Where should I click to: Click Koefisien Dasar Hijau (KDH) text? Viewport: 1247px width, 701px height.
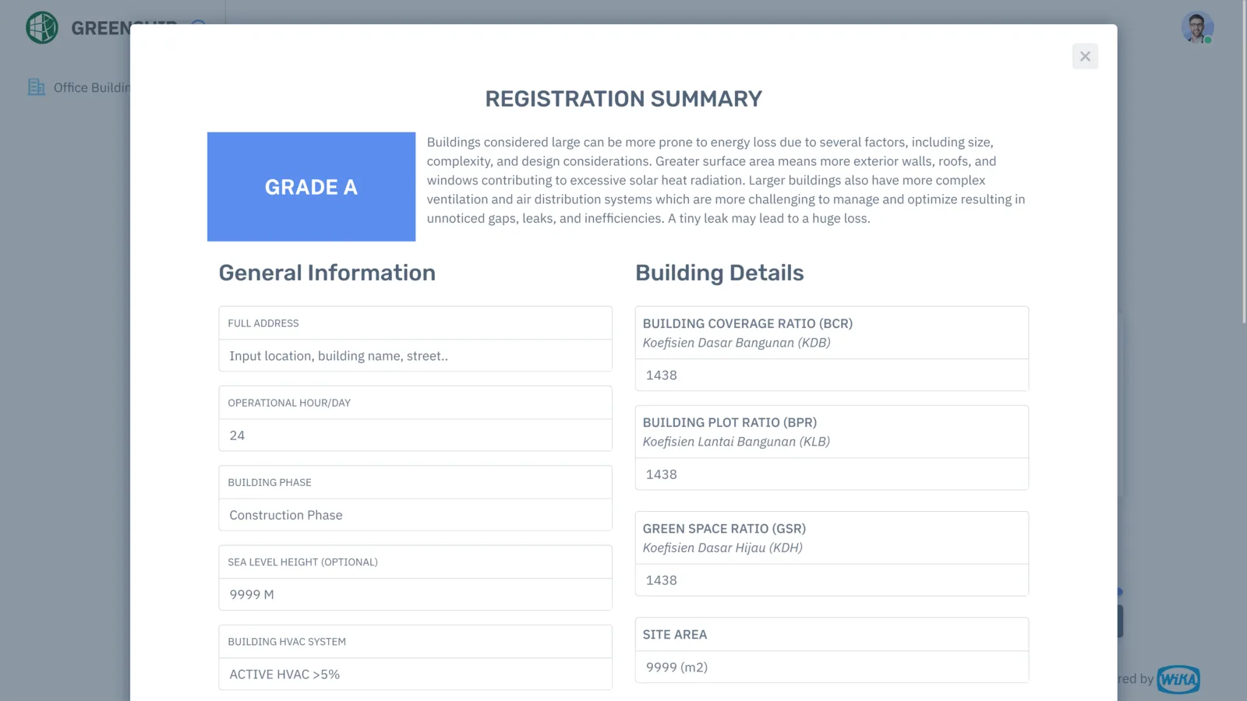(722, 548)
